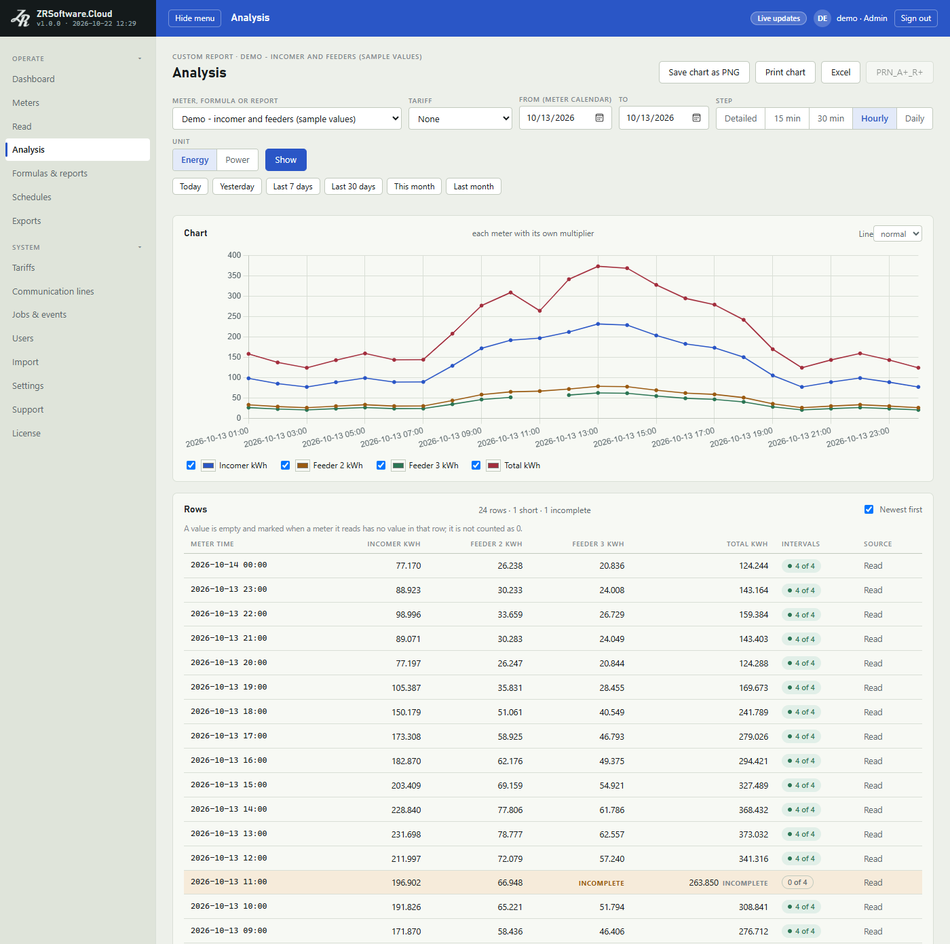This screenshot has height=944, width=950.
Task: Open the Tariff dropdown
Action: 460,119
